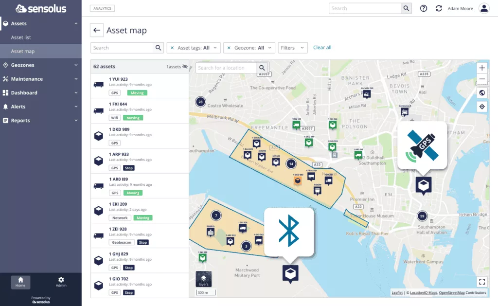Image resolution: width=498 pixels, height=306 pixels.
Task: Zoom in on the map
Action: coord(482,68)
